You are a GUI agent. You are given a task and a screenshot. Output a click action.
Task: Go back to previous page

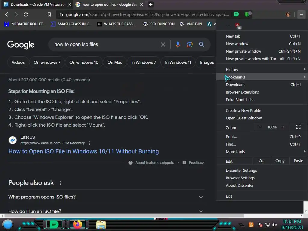(7, 14)
